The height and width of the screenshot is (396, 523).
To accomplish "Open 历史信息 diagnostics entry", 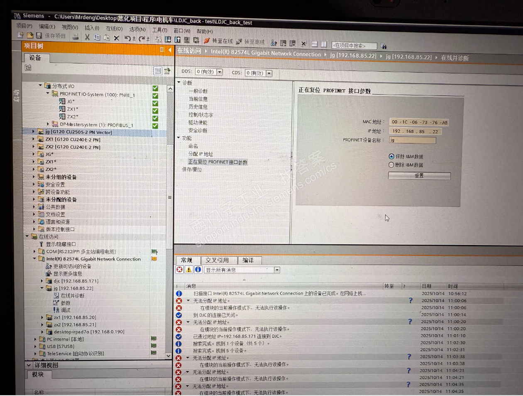I will click(x=198, y=107).
